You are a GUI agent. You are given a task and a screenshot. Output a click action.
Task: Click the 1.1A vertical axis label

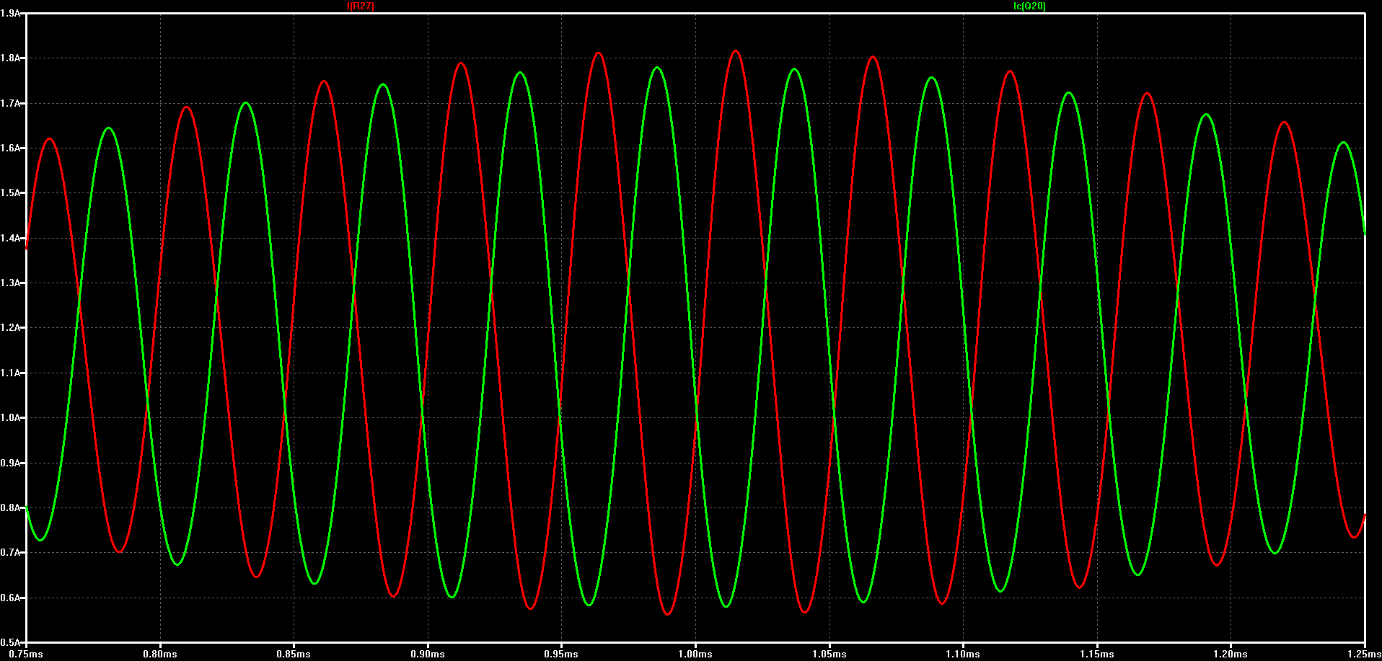click(x=10, y=373)
